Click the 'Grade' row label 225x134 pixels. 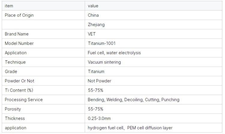(11, 71)
